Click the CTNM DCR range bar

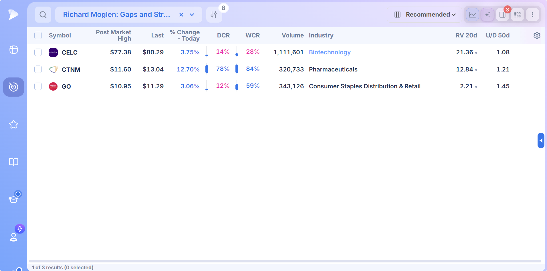tap(207, 69)
